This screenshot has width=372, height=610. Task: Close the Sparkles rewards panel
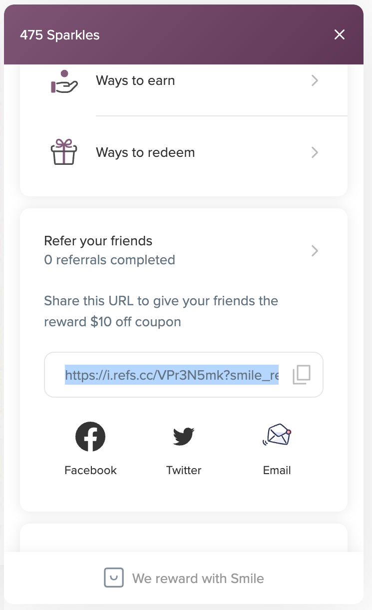pos(340,34)
